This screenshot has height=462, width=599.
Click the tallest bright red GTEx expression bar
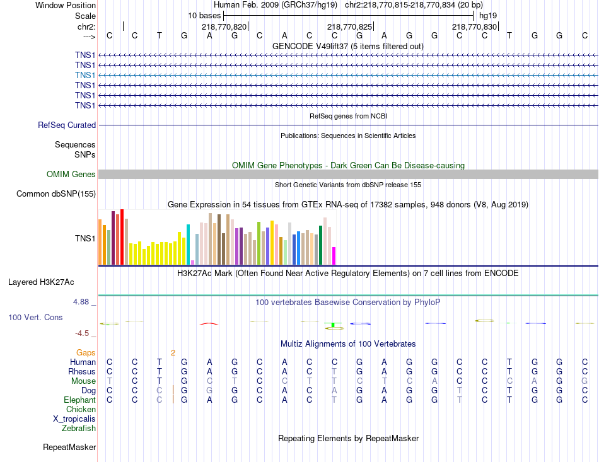click(x=122, y=237)
